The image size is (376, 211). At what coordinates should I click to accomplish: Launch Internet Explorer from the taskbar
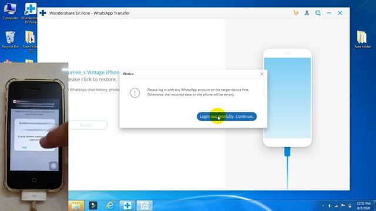(110, 206)
